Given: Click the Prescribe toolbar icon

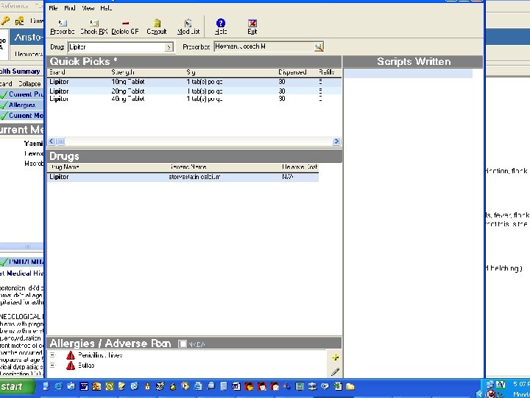Looking at the screenshot, I should coord(63,23).
